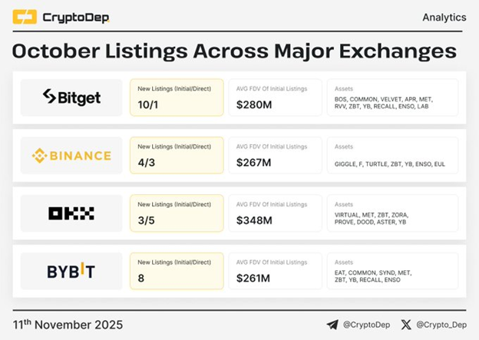The image size is (479, 340).
Task: Click the CryptoDep logo icon
Action: tap(25, 17)
